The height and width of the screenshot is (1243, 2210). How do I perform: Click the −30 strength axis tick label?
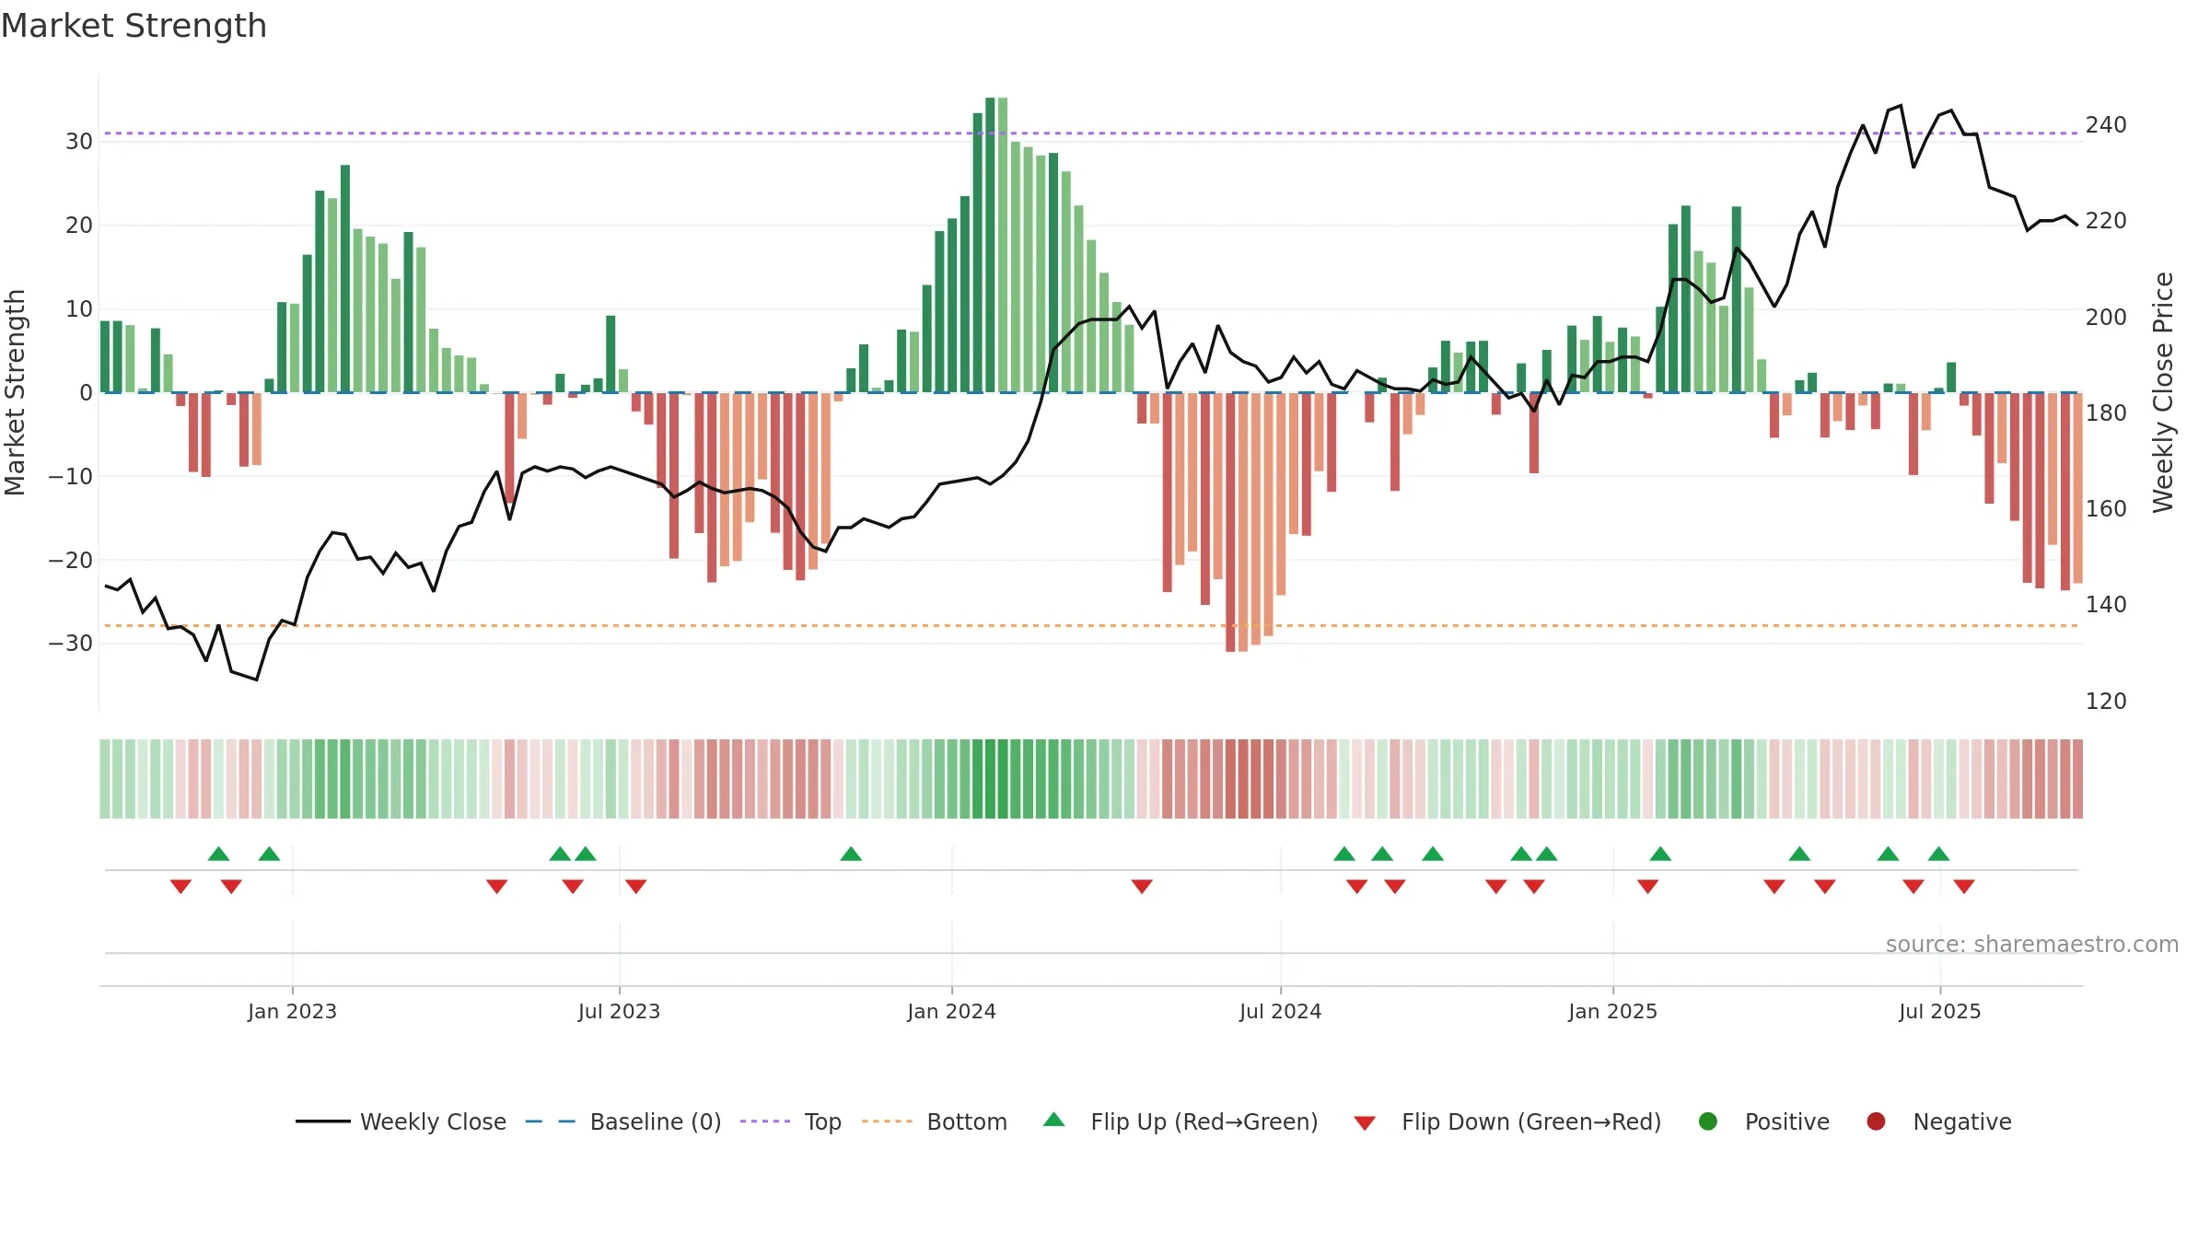coord(71,644)
